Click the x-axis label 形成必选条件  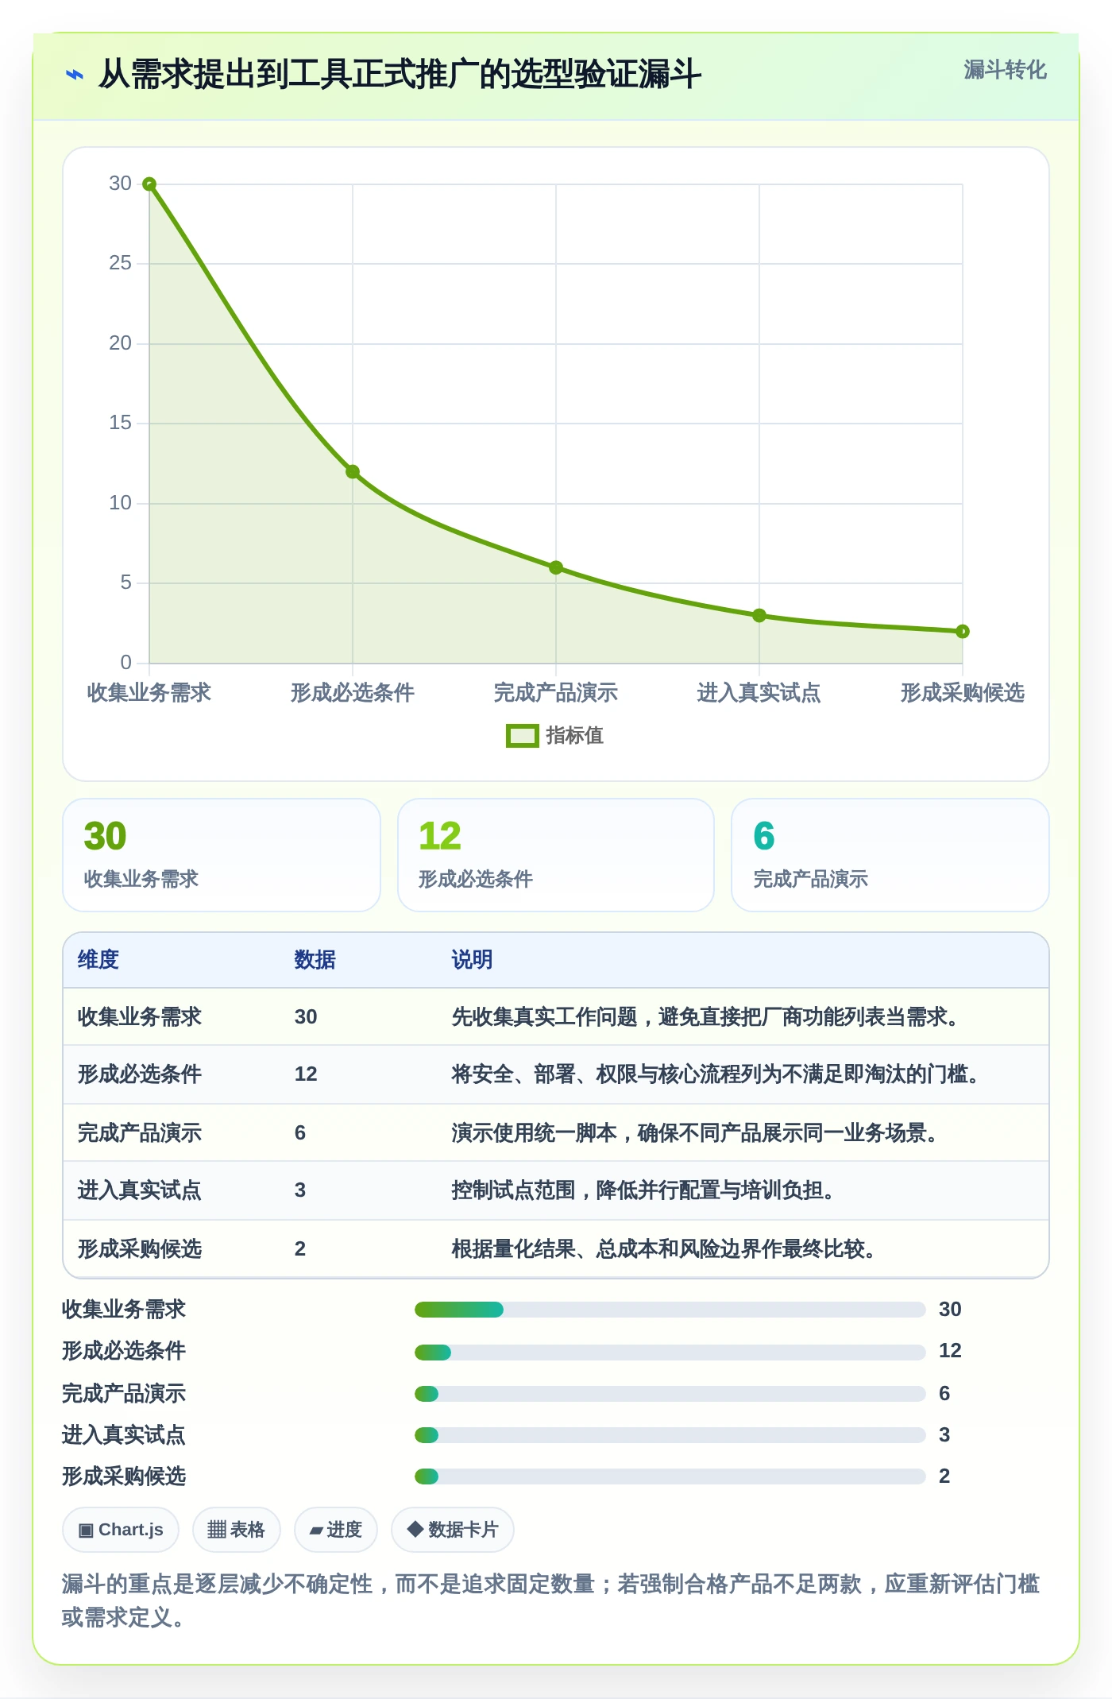click(x=353, y=693)
